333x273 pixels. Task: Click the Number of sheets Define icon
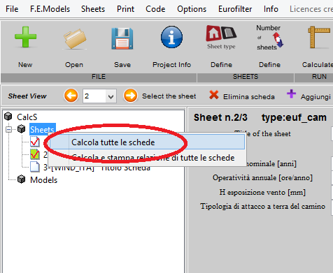click(x=269, y=38)
